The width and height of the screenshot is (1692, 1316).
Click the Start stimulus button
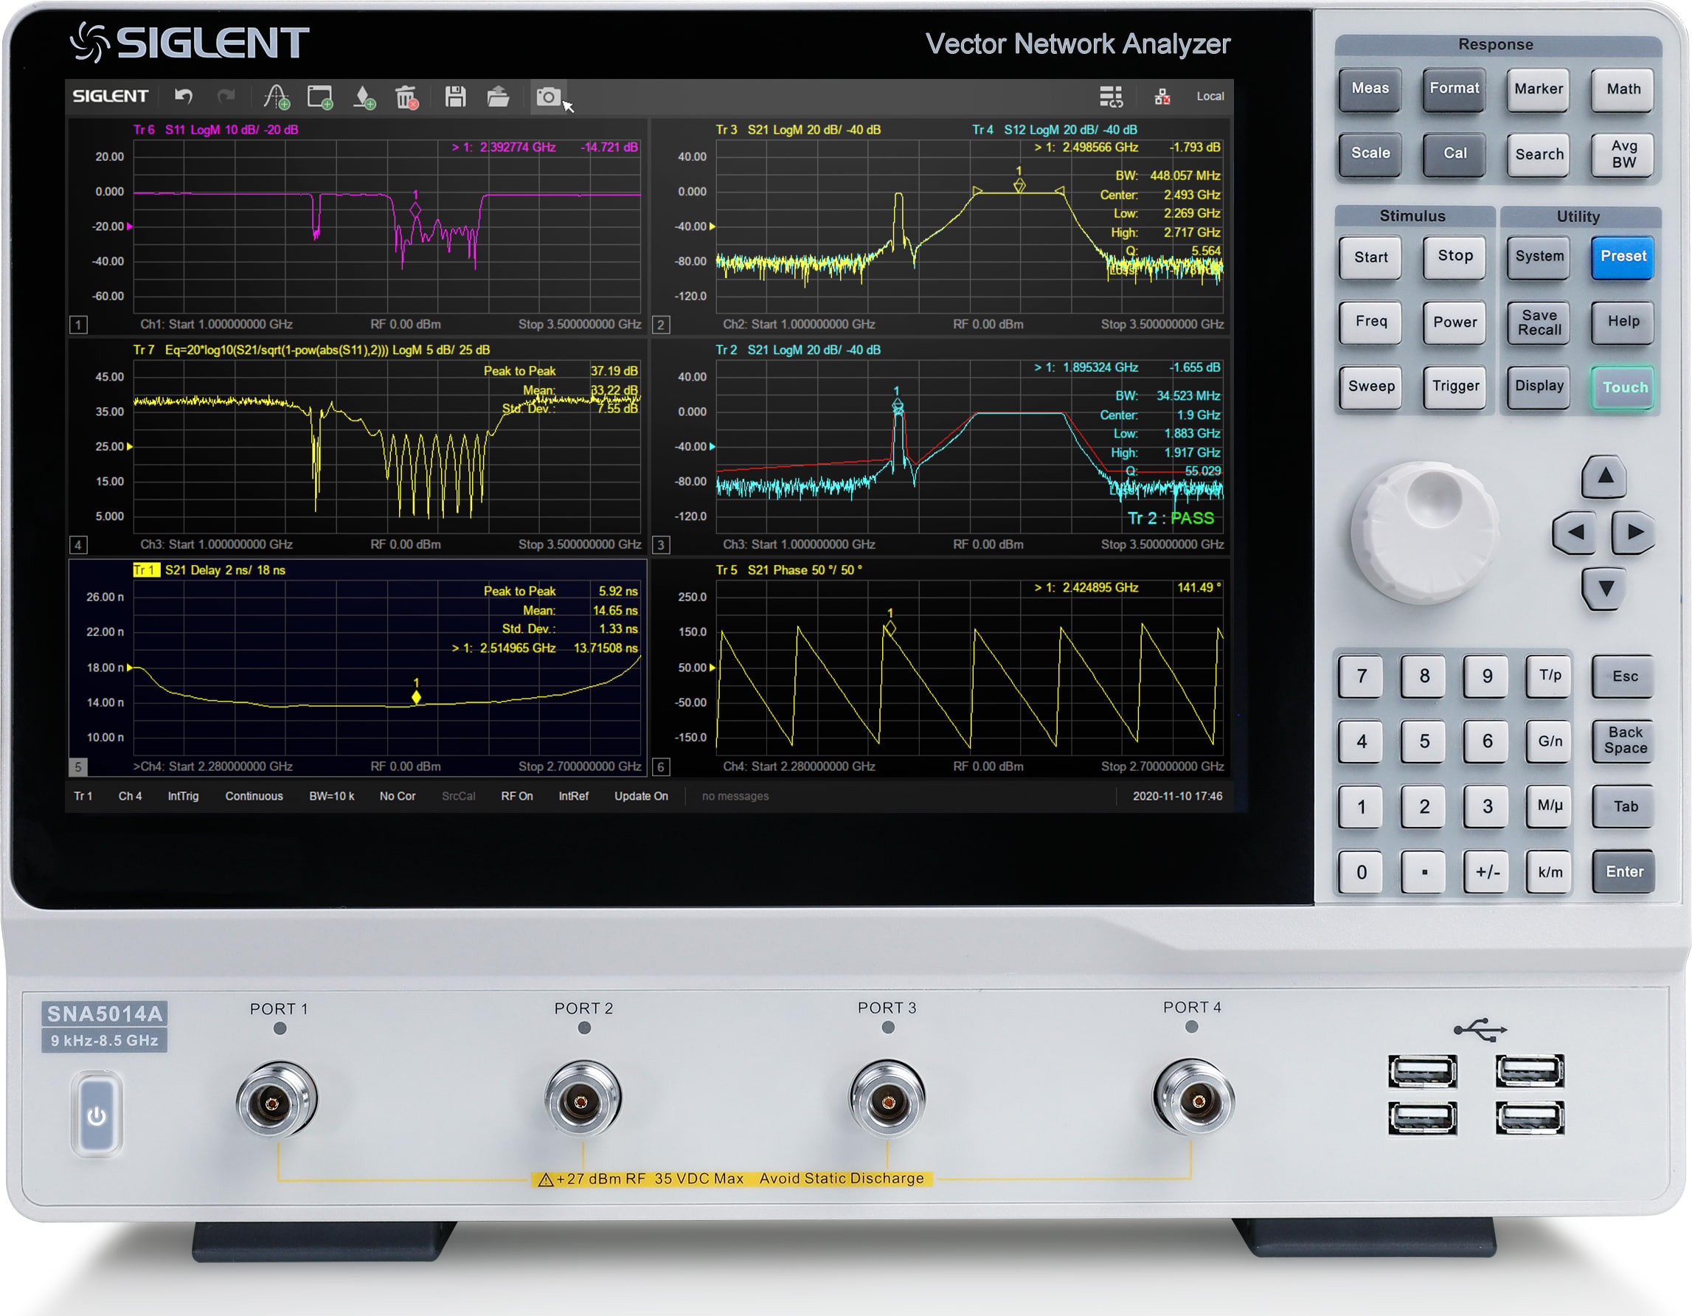point(1370,257)
